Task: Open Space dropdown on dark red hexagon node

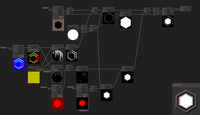Action: (60, 97)
